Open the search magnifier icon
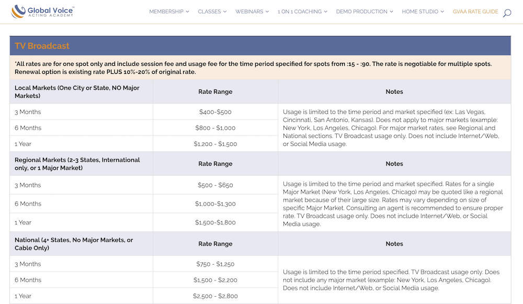 [507, 13]
